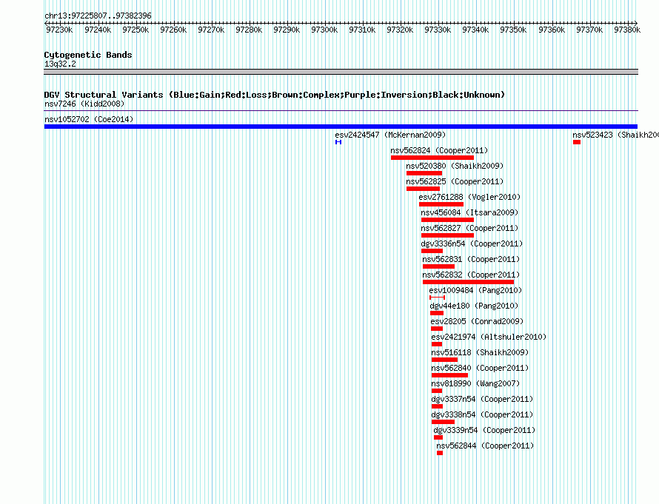
Task: Click the red bar under nsv562825
Action: click(x=423, y=189)
